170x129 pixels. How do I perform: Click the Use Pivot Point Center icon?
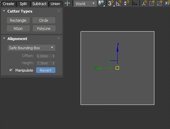(101, 3)
